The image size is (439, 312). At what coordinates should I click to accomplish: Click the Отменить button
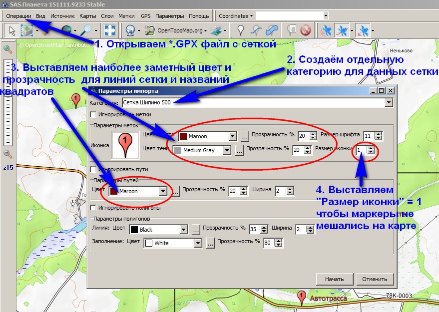[375, 279]
